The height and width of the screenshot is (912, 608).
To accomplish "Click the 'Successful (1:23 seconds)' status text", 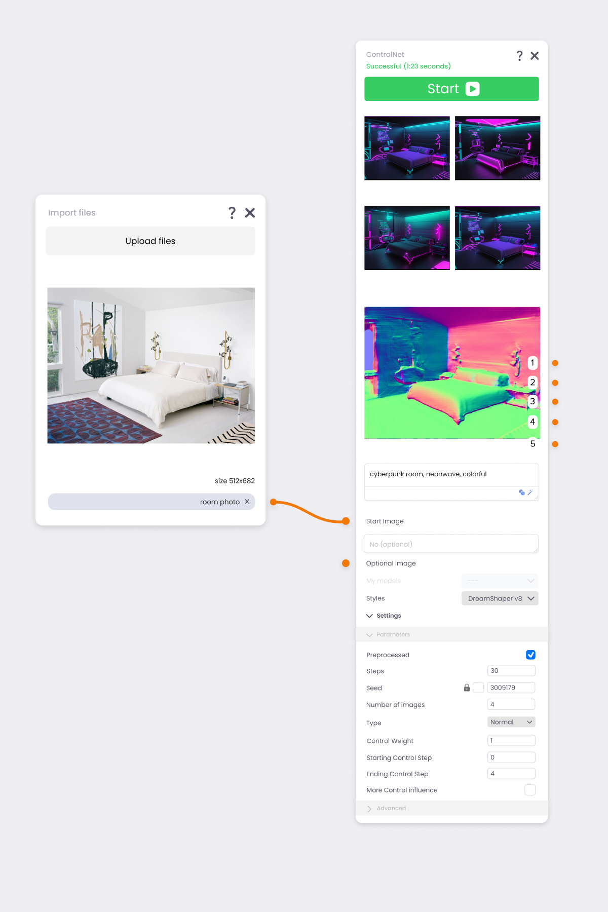I will click(408, 66).
